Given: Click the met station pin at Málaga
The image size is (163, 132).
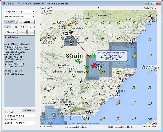Looking at the screenshot, I should tap(54, 115).
